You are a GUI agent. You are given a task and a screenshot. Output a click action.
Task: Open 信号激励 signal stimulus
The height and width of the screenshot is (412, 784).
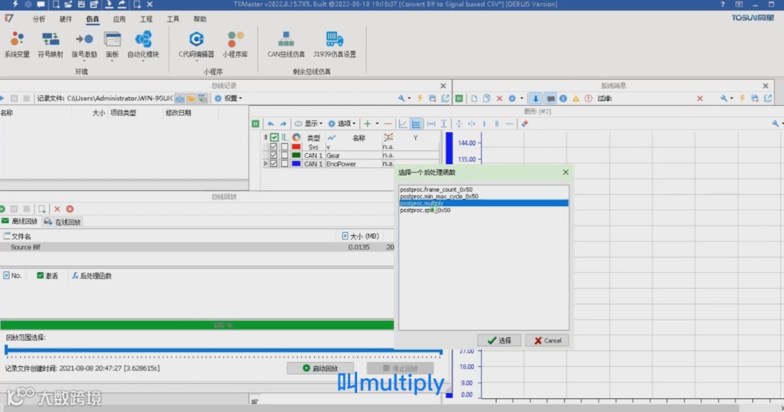coord(84,44)
